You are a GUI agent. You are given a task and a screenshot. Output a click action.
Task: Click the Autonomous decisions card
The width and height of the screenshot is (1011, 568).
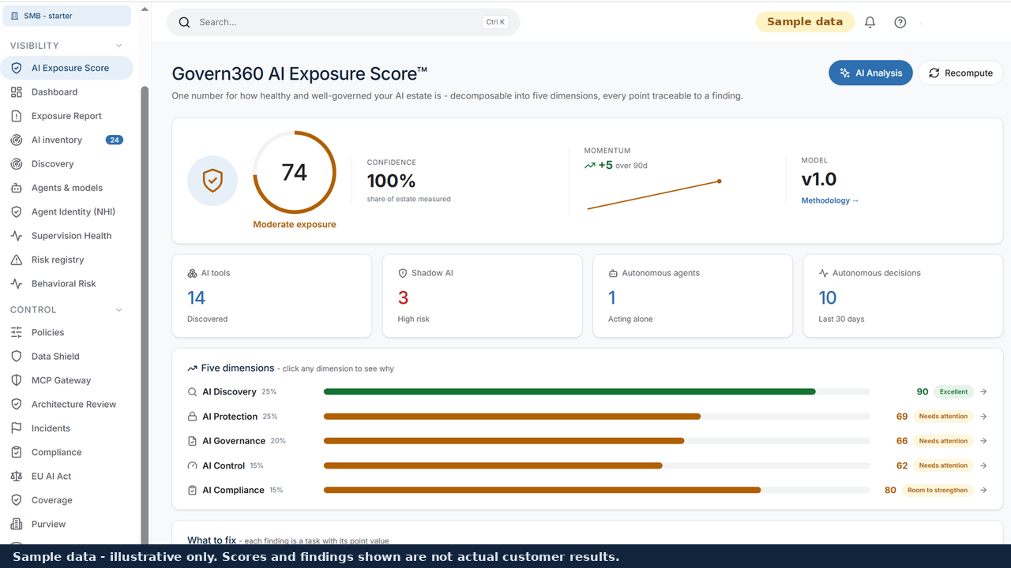pos(903,296)
